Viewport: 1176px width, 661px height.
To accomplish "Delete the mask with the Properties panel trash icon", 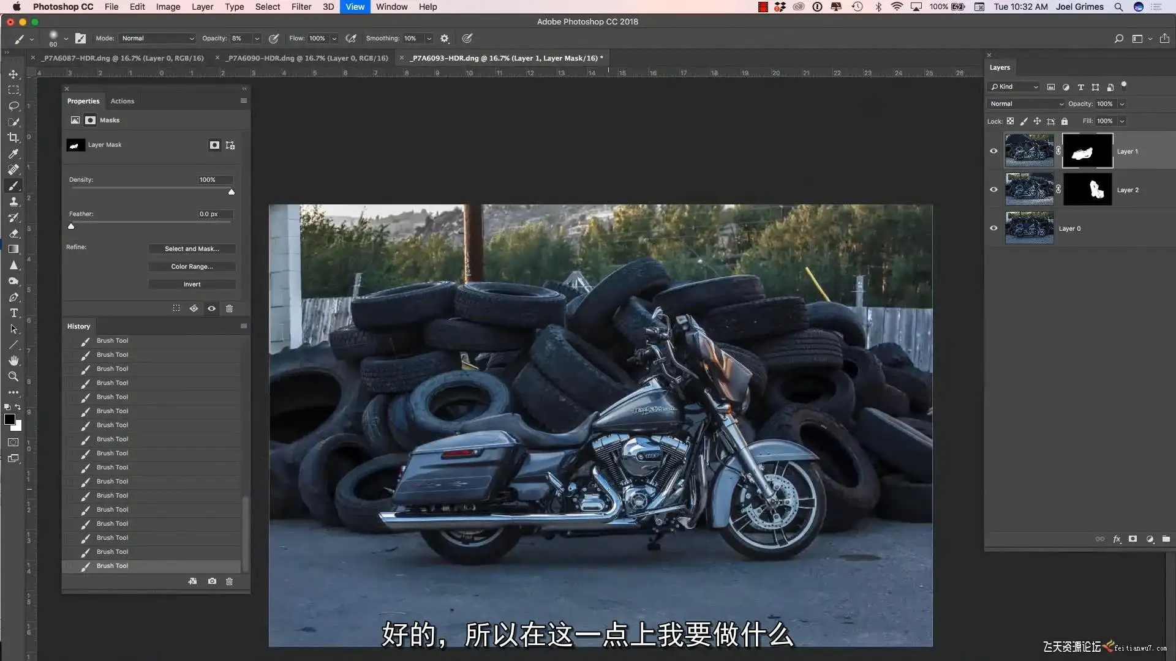I will click(x=229, y=308).
